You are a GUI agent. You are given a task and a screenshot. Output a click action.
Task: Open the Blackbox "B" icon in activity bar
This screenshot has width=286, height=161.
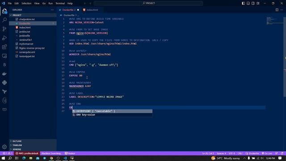4,64
